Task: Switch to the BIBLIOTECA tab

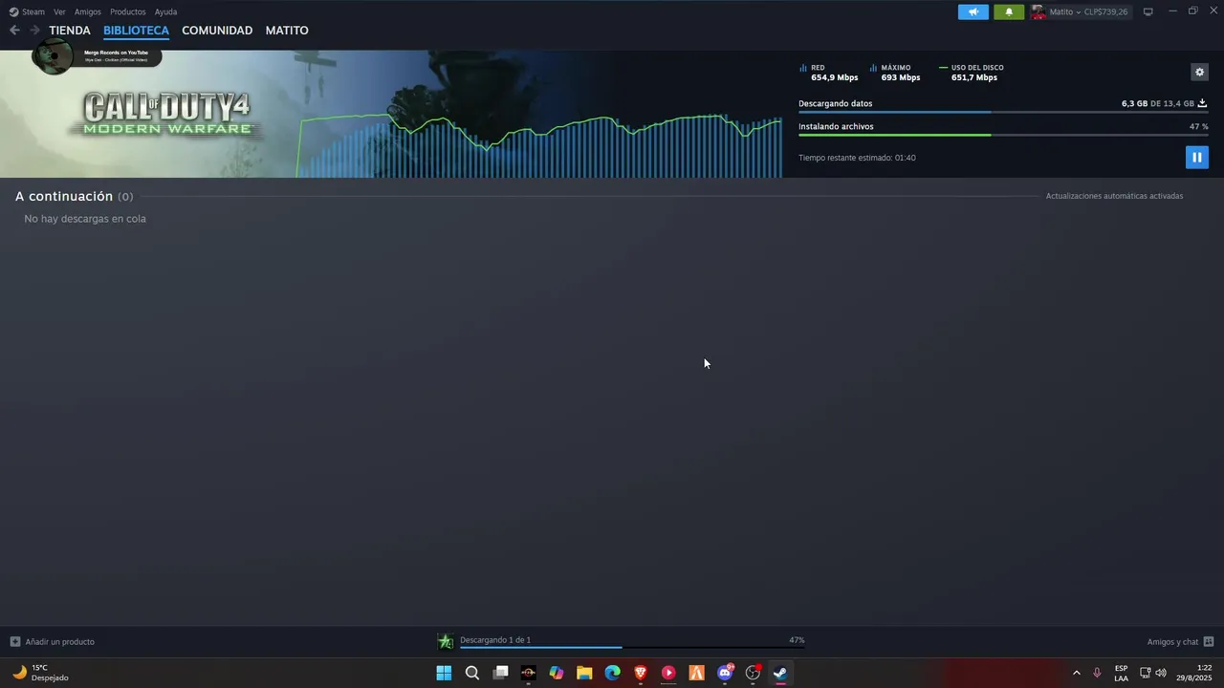Action: click(136, 31)
